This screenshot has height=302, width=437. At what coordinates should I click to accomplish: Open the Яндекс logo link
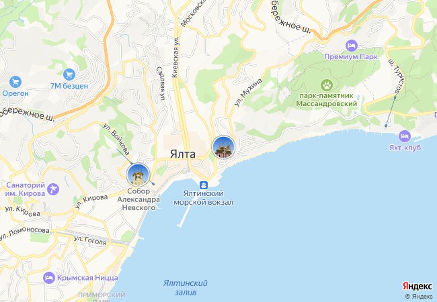(x=418, y=286)
